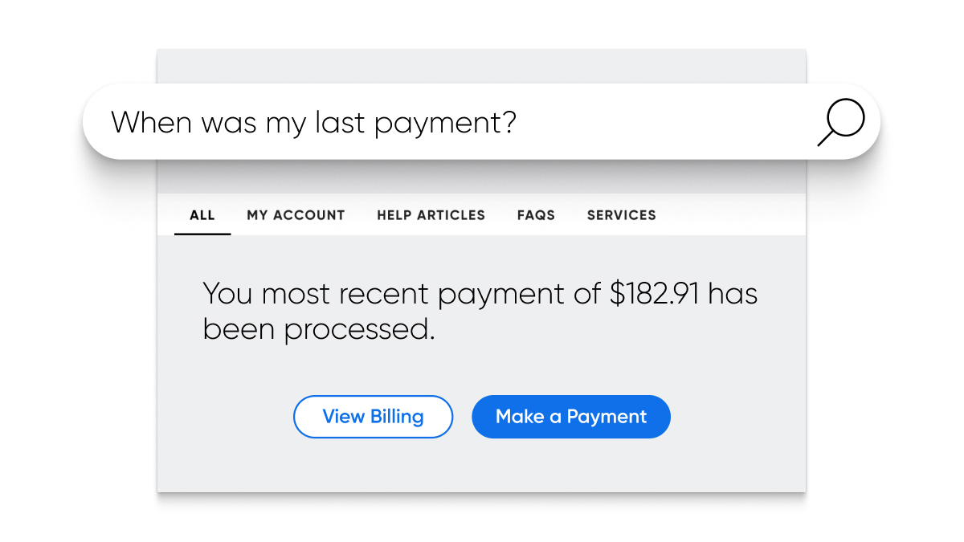The image size is (964, 542).
Task: Click the Make a Payment button
Action: [x=571, y=417]
